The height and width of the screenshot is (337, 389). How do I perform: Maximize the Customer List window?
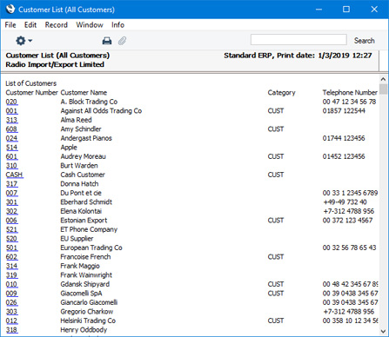pos(346,10)
